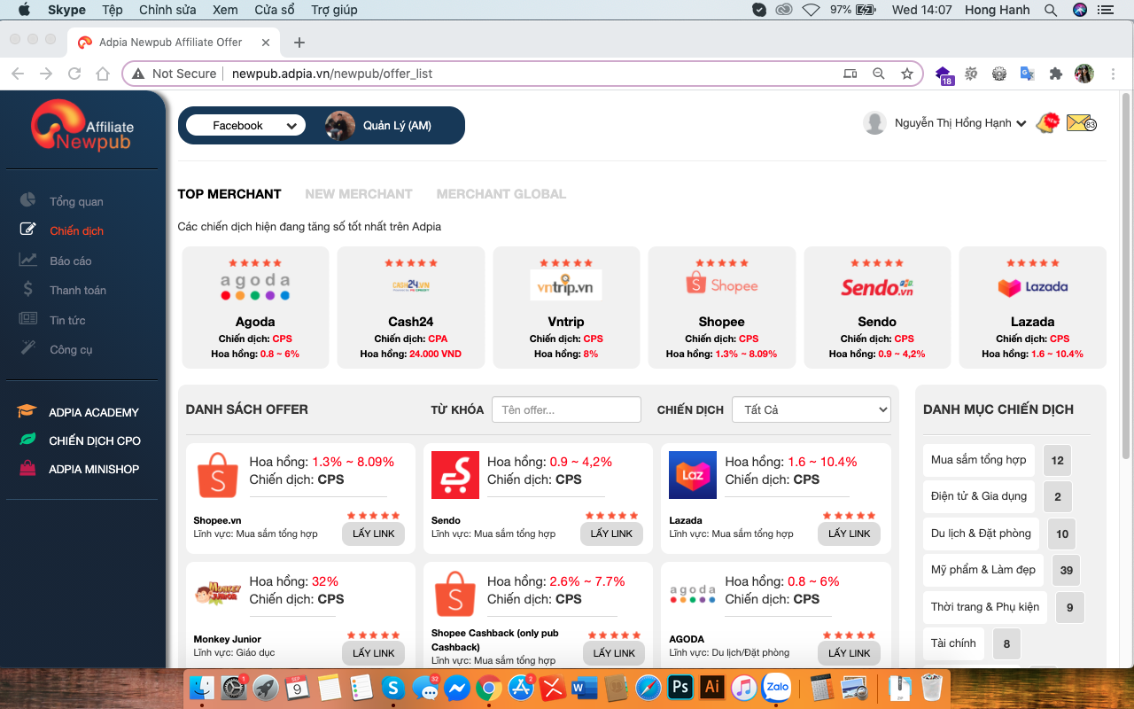Open the Facebook channel dropdown
Image resolution: width=1134 pixels, height=709 pixels.
245,126
